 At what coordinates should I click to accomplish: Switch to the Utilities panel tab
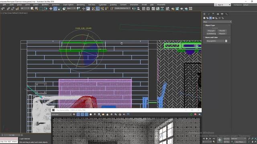226,14
